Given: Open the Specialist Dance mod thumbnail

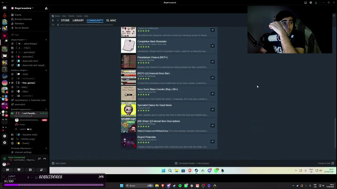Looking at the screenshot, I should point(128,109).
